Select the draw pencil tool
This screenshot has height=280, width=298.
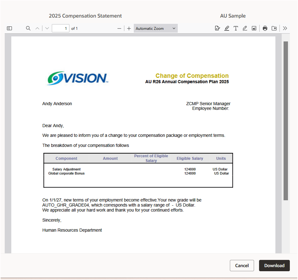[x=245, y=28]
